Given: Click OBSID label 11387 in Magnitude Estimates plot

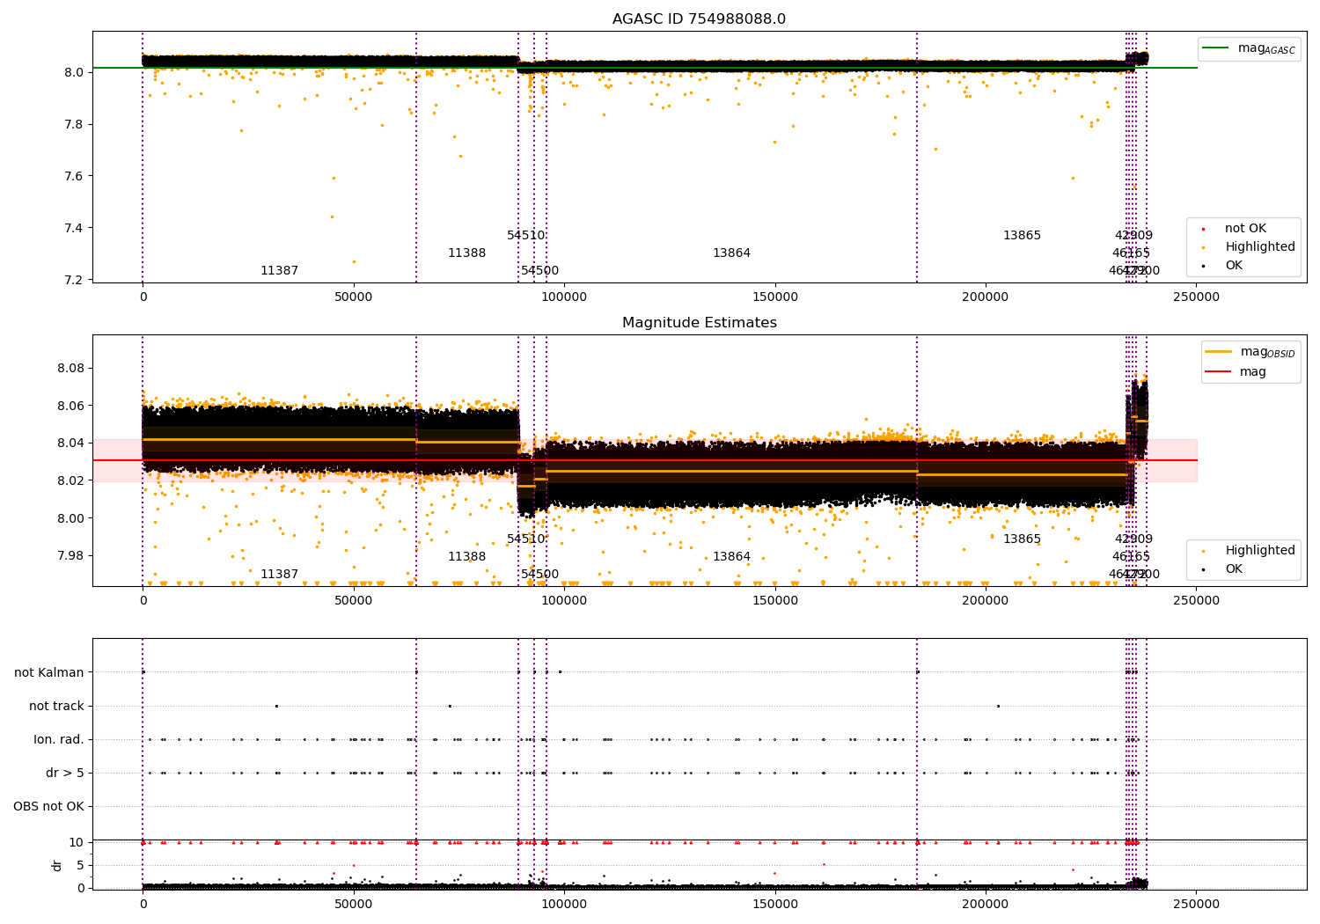Looking at the screenshot, I should [279, 575].
